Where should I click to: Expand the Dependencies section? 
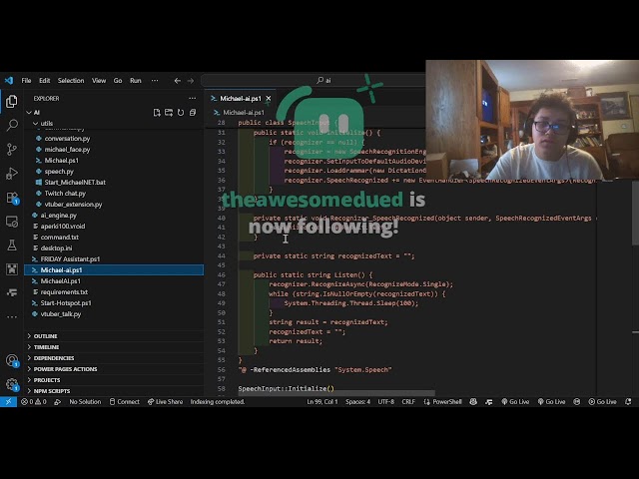point(114,358)
